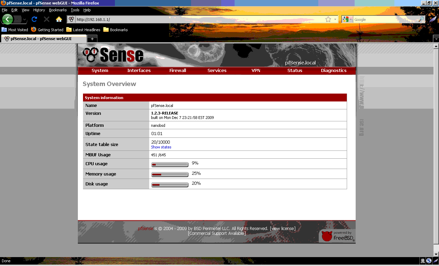Image resolution: width=439 pixels, height=266 pixels.
Task: Click the 01:01 uptime value
Action: click(x=157, y=134)
